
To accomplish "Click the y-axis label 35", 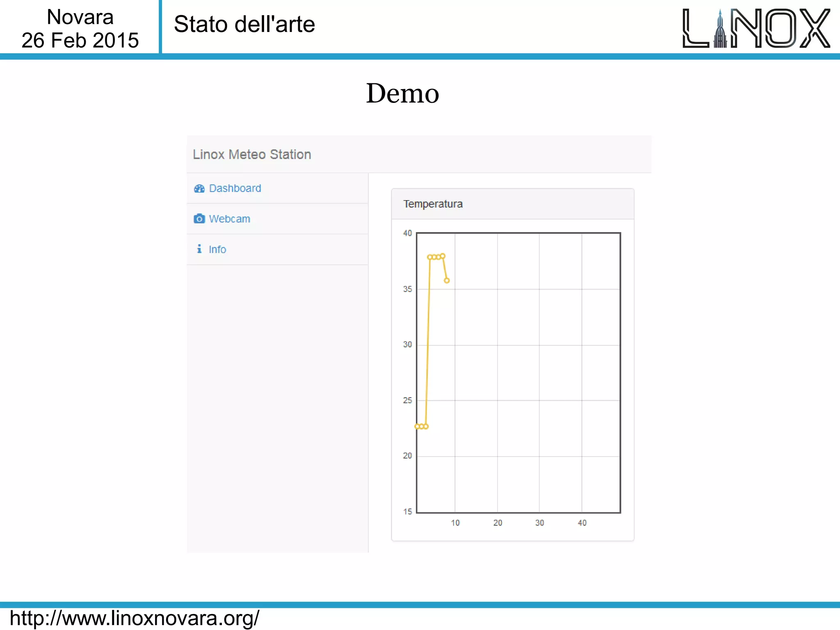I will (x=407, y=289).
